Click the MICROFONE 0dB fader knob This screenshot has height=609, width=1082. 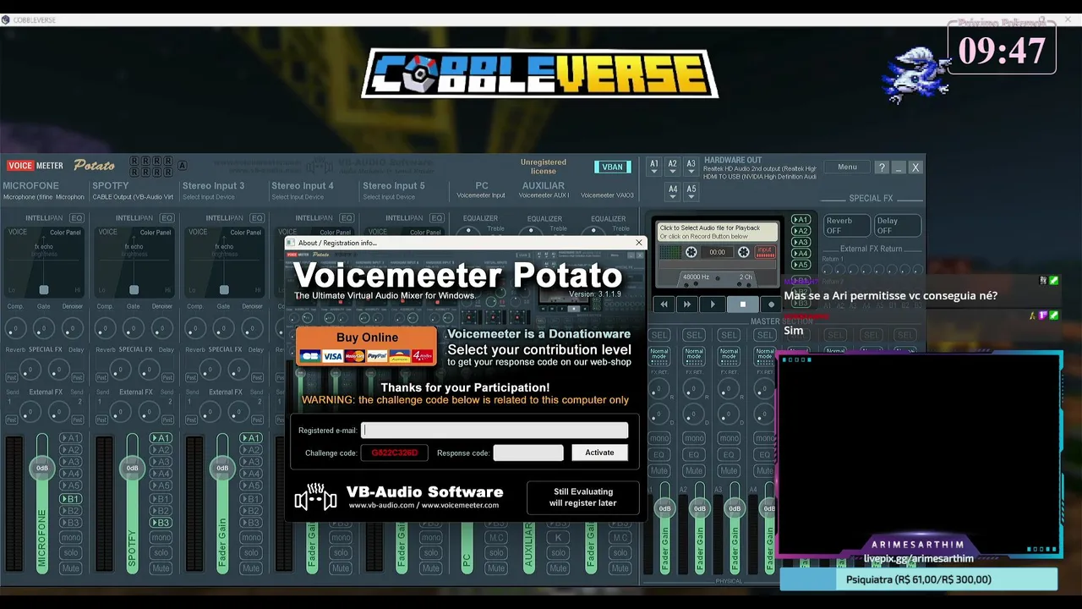pyautogui.click(x=42, y=468)
